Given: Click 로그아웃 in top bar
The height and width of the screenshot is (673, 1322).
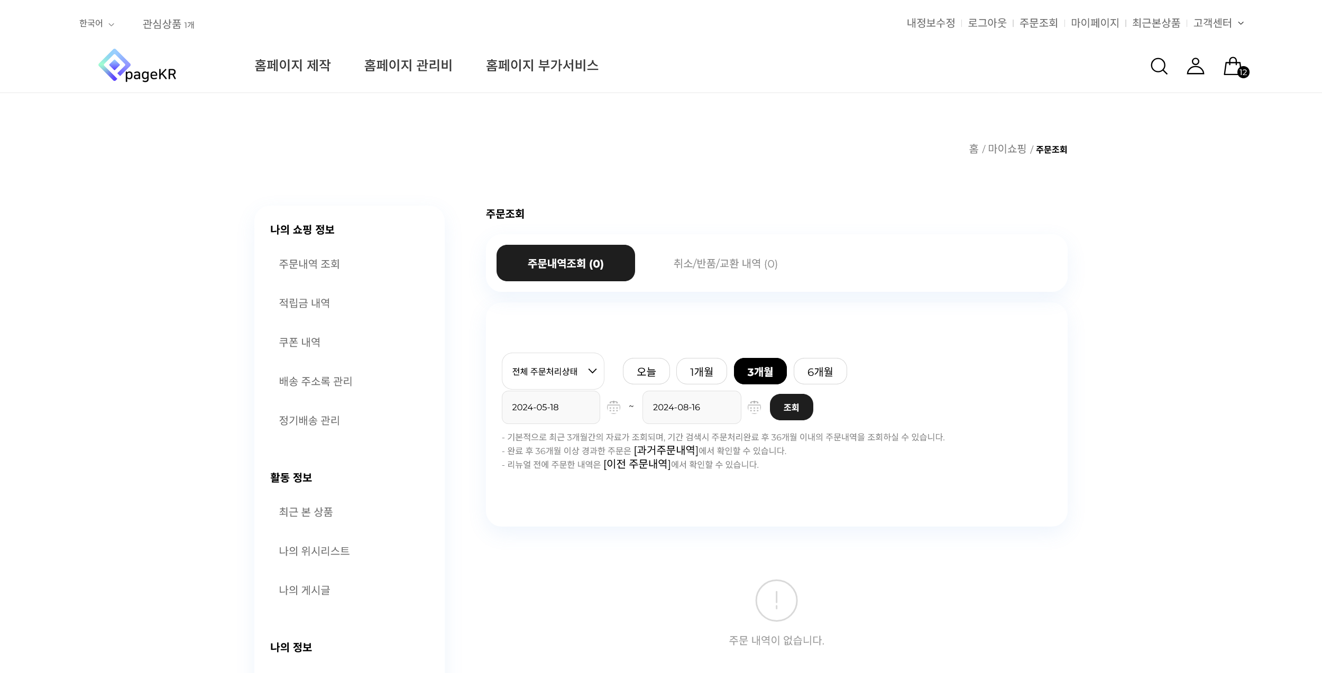Looking at the screenshot, I should point(987,23).
